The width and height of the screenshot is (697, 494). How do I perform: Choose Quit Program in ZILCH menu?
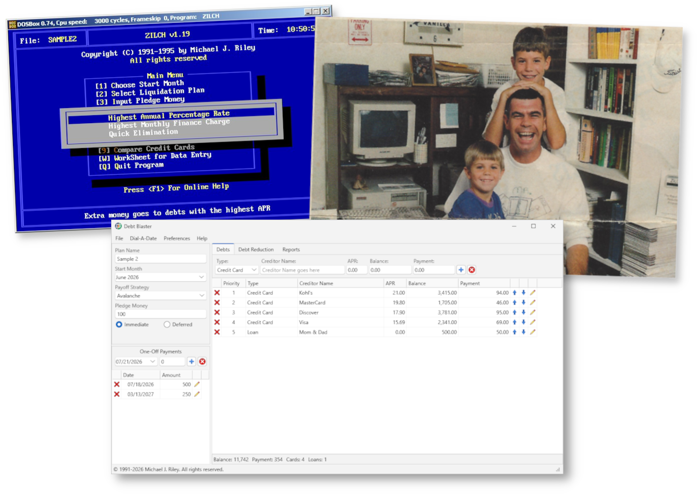(x=131, y=165)
